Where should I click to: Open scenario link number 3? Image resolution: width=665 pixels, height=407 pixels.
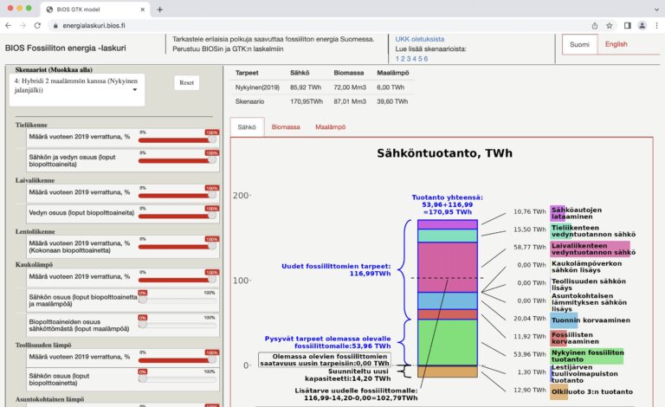click(409, 59)
